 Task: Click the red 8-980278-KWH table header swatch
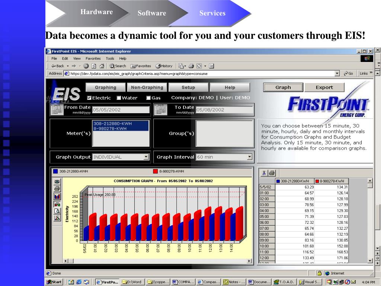coord(317,181)
